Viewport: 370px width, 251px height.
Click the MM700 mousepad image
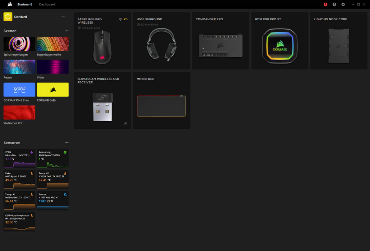click(161, 106)
